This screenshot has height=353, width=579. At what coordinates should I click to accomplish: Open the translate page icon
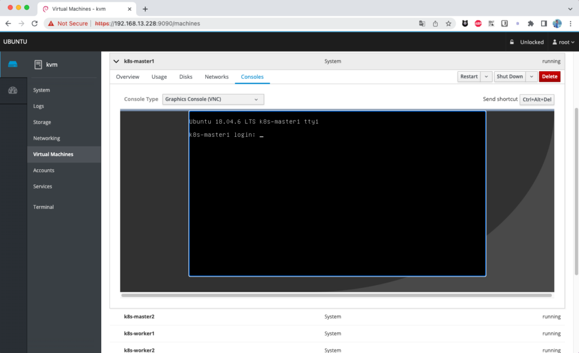422,23
